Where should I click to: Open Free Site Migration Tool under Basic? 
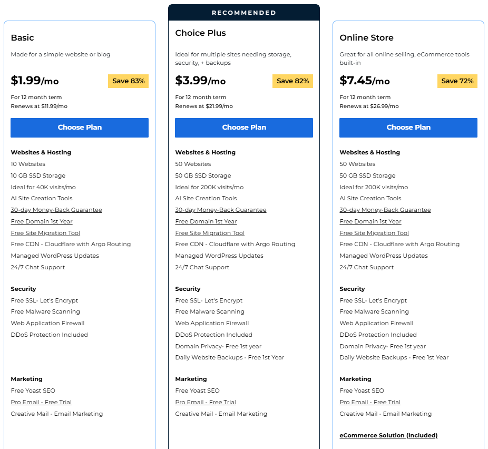tap(45, 233)
